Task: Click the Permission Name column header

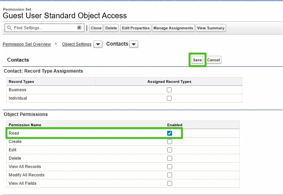Action: [x=25, y=125]
